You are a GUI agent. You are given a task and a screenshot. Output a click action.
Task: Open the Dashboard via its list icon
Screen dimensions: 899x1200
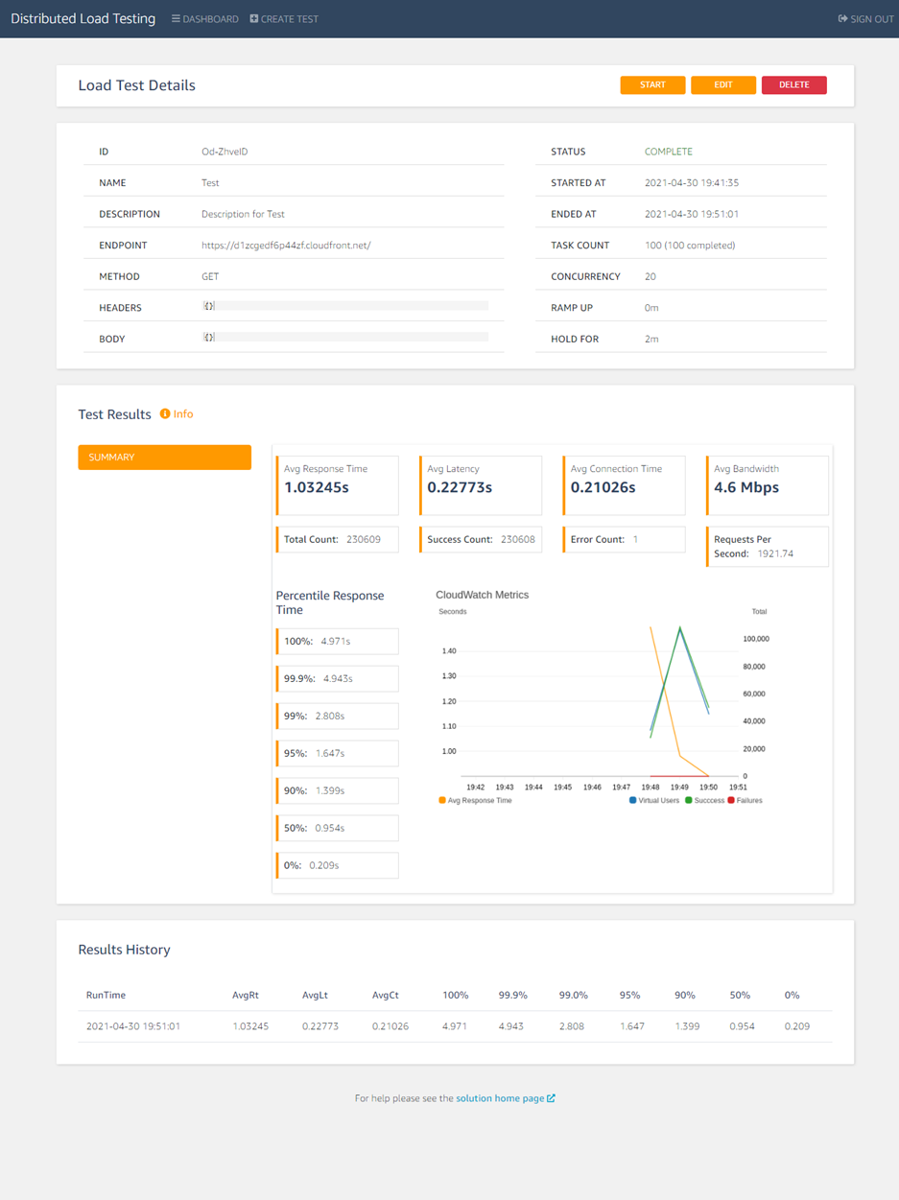176,18
